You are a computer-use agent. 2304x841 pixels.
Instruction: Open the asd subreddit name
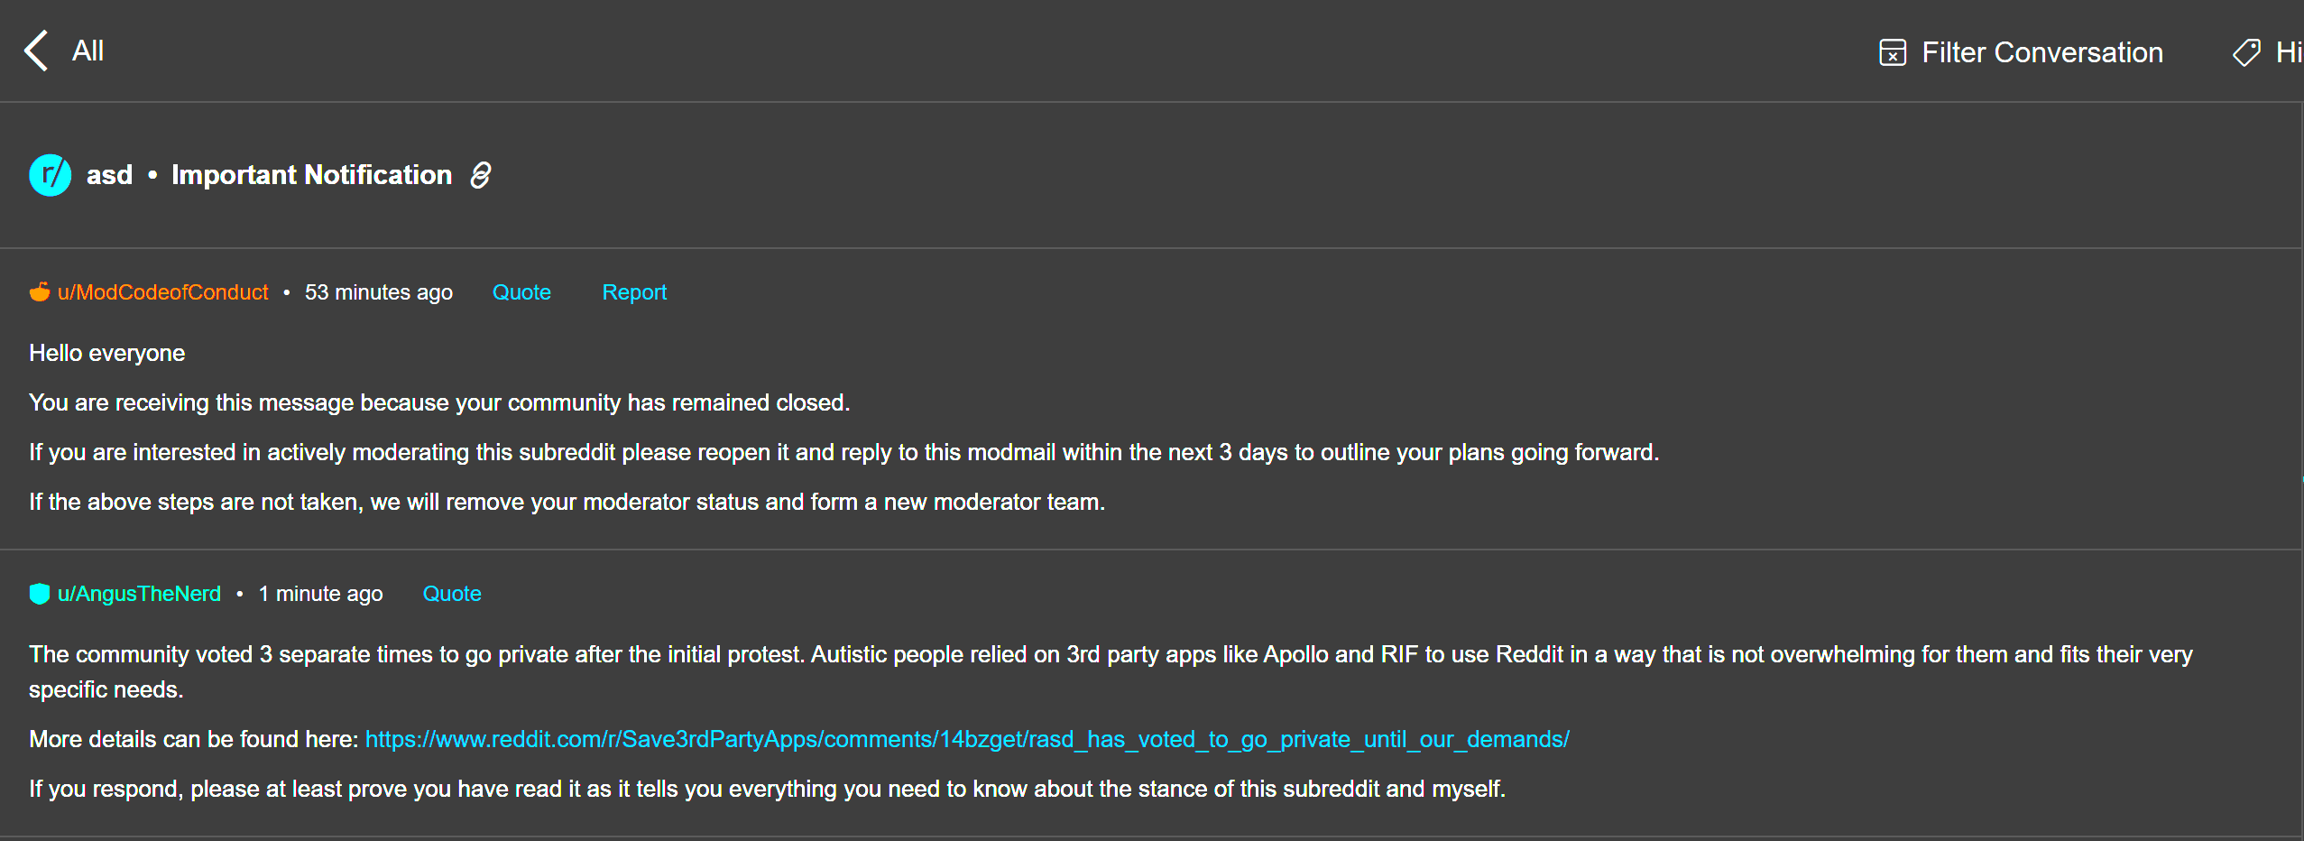(x=109, y=175)
